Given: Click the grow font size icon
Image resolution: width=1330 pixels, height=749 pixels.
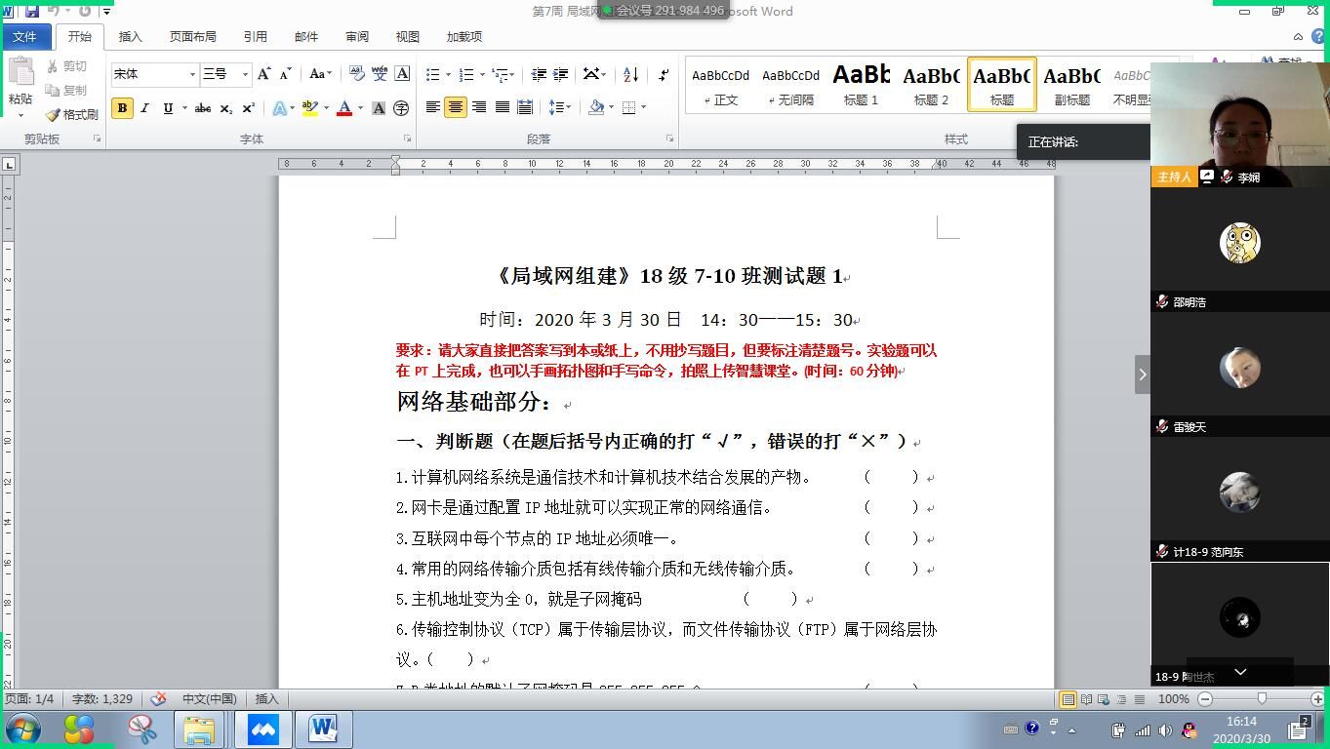Looking at the screenshot, I should pyautogui.click(x=263, y=74).
